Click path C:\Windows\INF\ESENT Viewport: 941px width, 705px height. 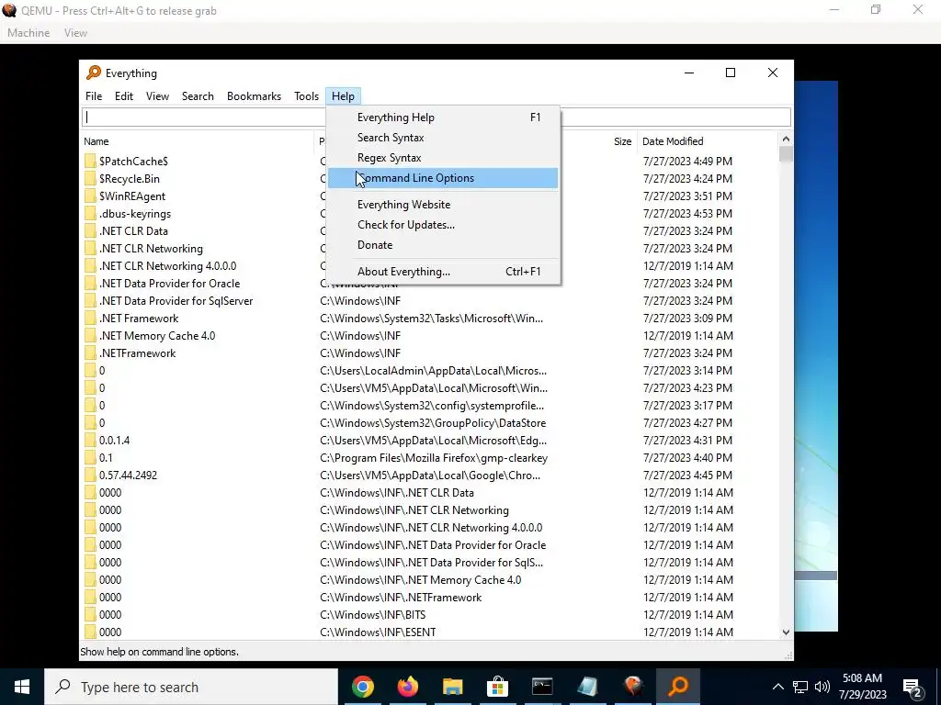(x=378, y=632)
